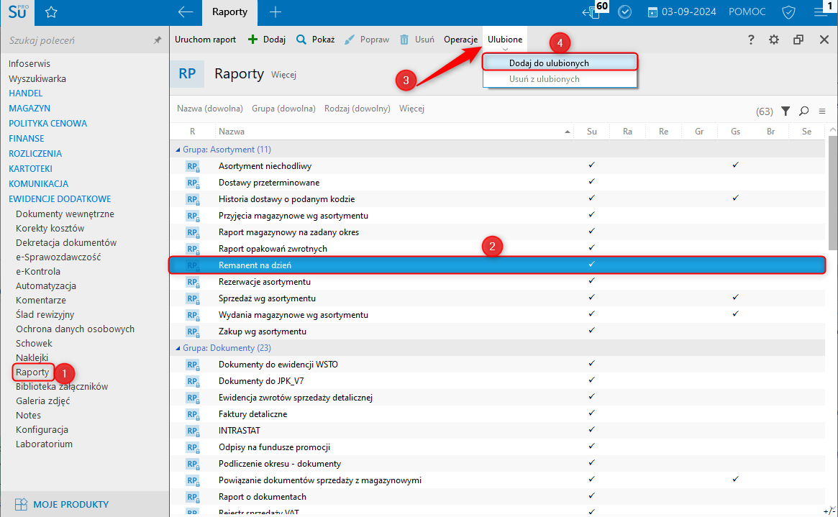
Task: Click the shield icon in title bar
Action: pyautogui.click(x=788, y=12)
